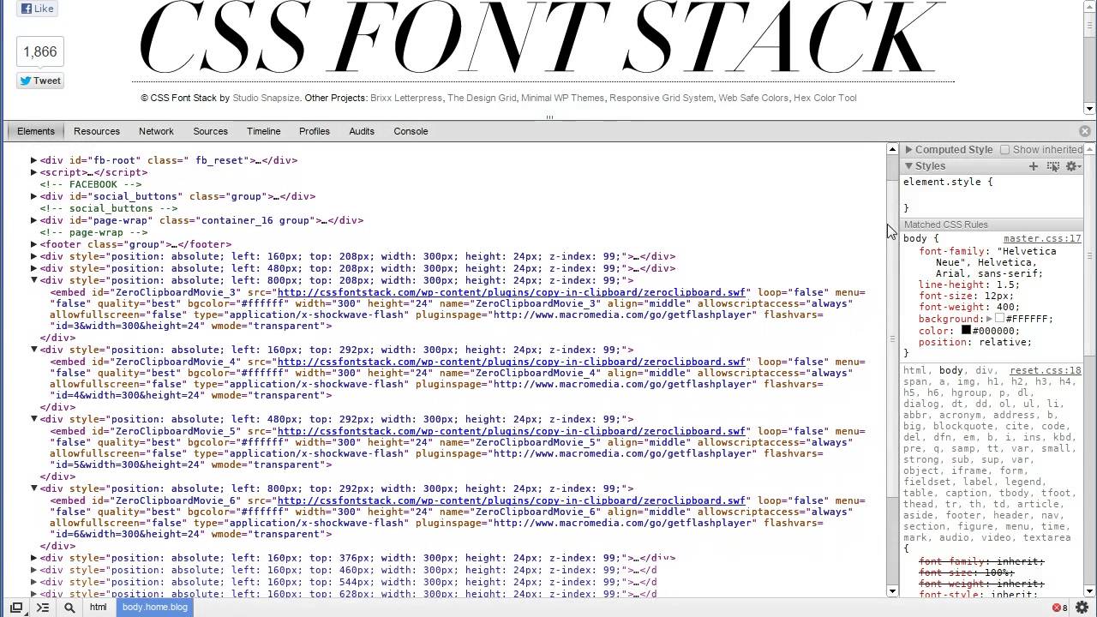Click the white #FFFFFF background swatch
1097x617 pixels.
point(999,319)
